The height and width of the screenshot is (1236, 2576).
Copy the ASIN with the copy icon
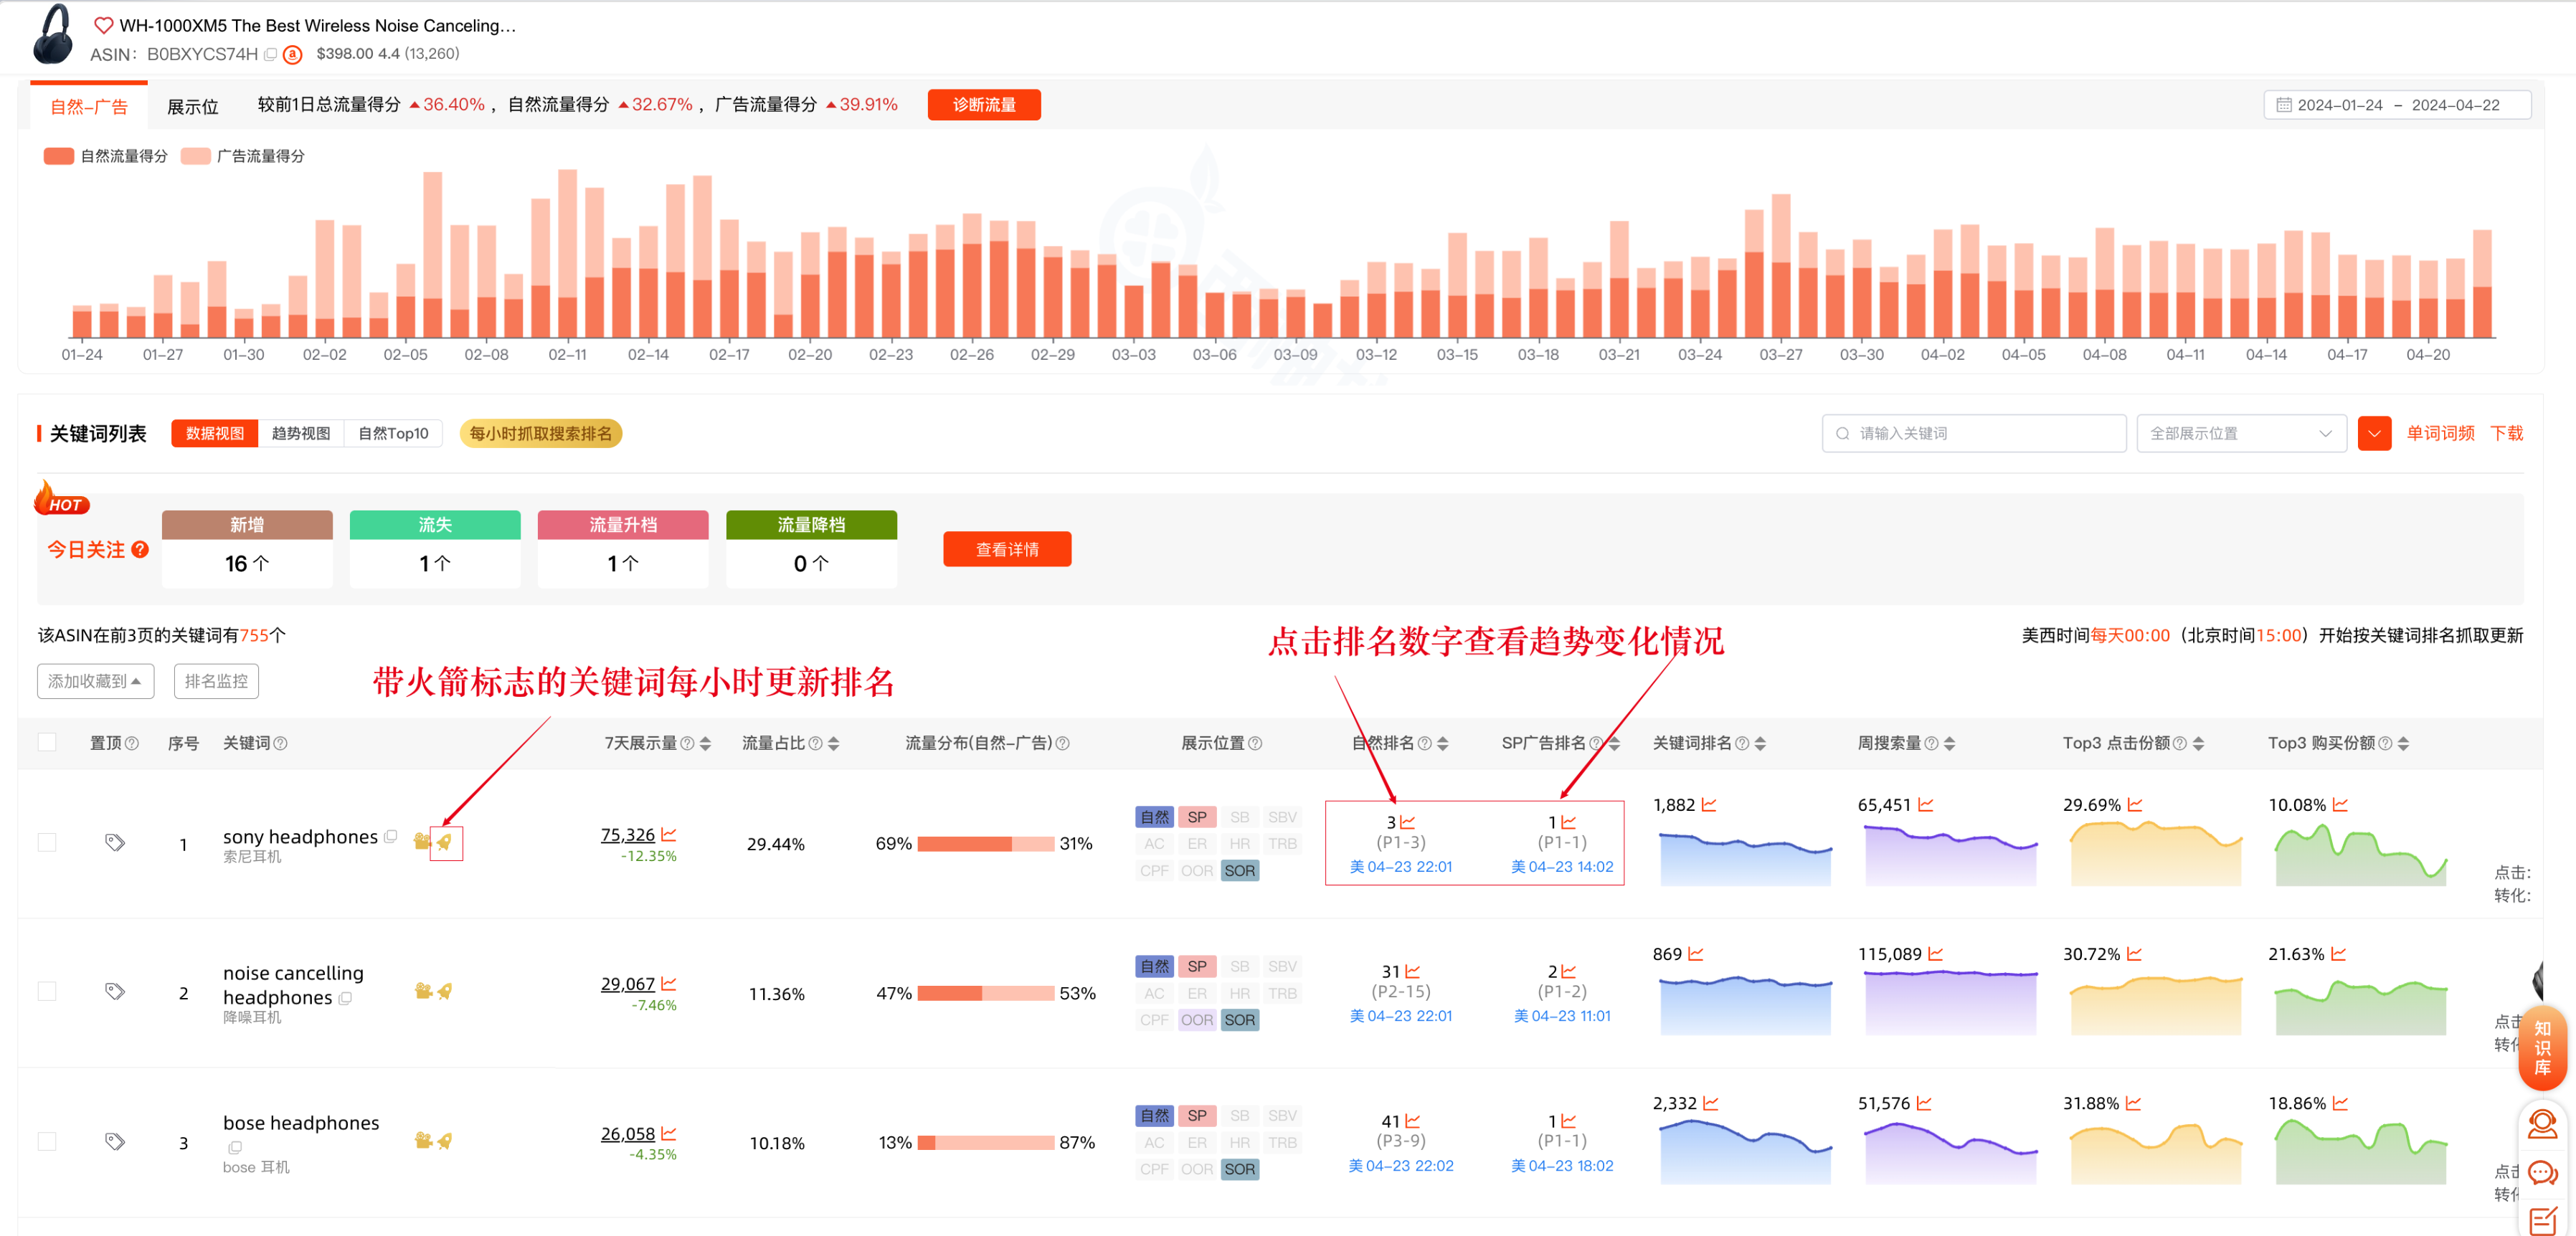[x=270, y=54]
